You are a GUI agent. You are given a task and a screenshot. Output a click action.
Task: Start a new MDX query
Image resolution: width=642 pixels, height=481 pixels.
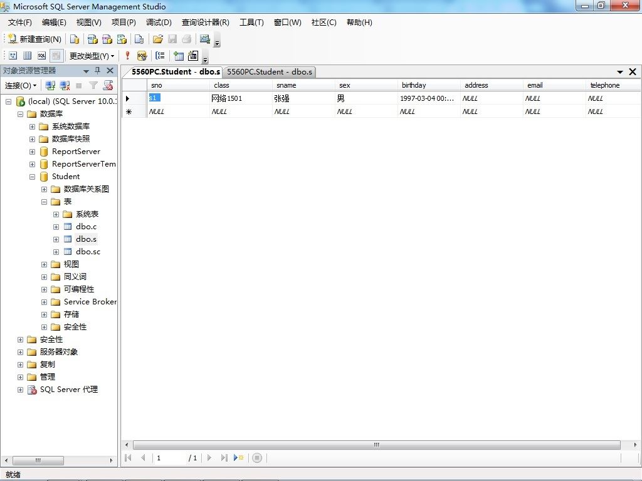pyautogui.click(x=93, y=39)
